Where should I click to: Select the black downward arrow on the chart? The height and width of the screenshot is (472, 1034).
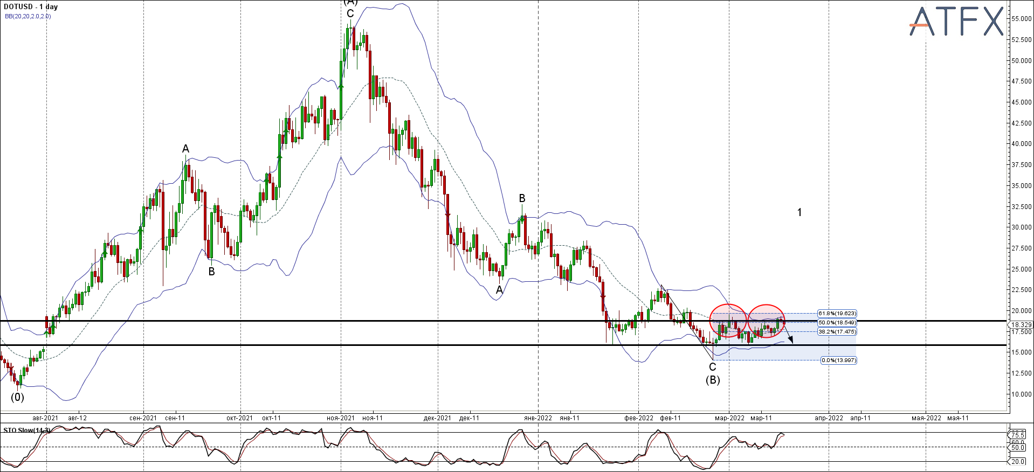[x=788, y=333]
